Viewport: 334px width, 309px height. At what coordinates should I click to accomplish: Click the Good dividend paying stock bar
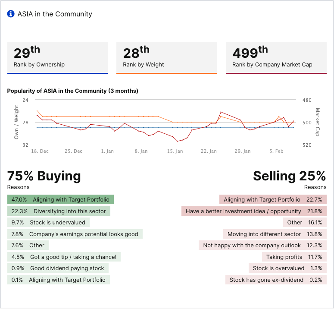click(58, 268)
